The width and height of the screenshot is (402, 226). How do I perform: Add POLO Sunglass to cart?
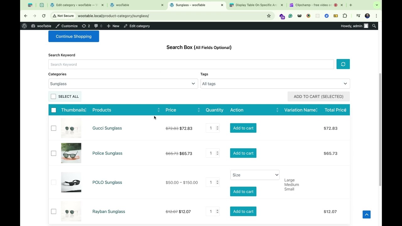[243, 191]
